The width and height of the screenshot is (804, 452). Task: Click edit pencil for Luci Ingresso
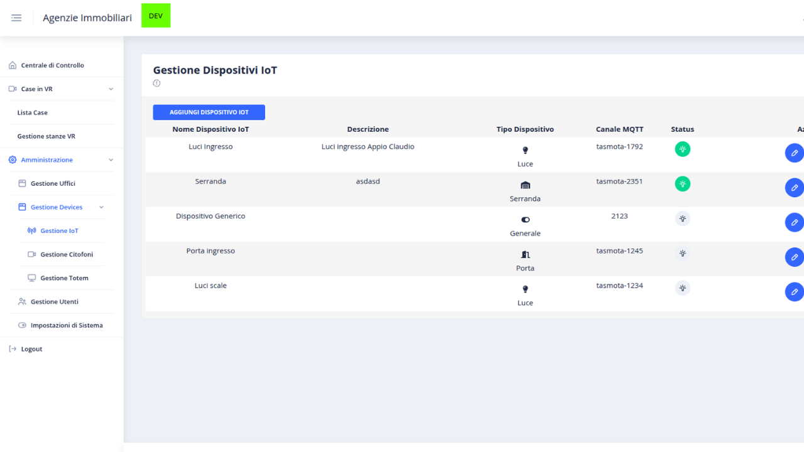tap(794, 153)
